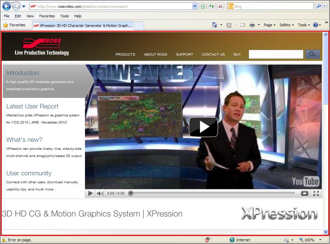Open the Help menu
This screenshot has width=330, height=244.
[78, 16]
